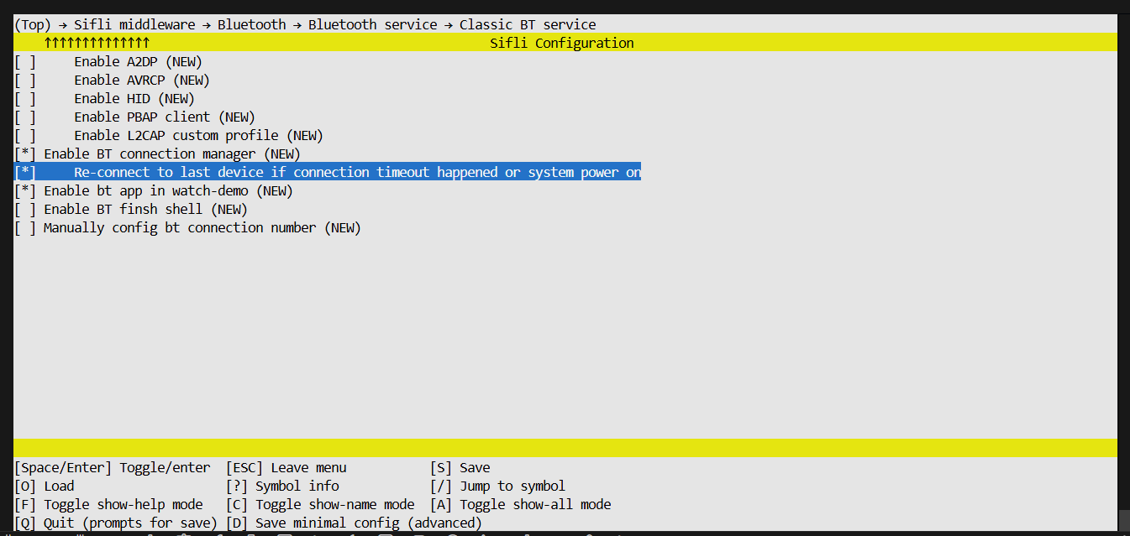The width and height of the screenshot is (1130, 536).
Task: Click the [S] Save shortcut
Action: 460,467
